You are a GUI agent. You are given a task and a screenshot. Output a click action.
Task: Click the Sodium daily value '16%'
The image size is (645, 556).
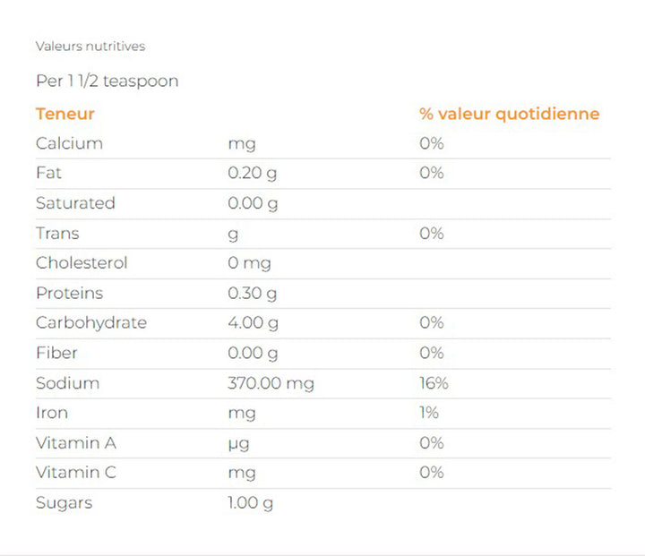pos(434,383)
